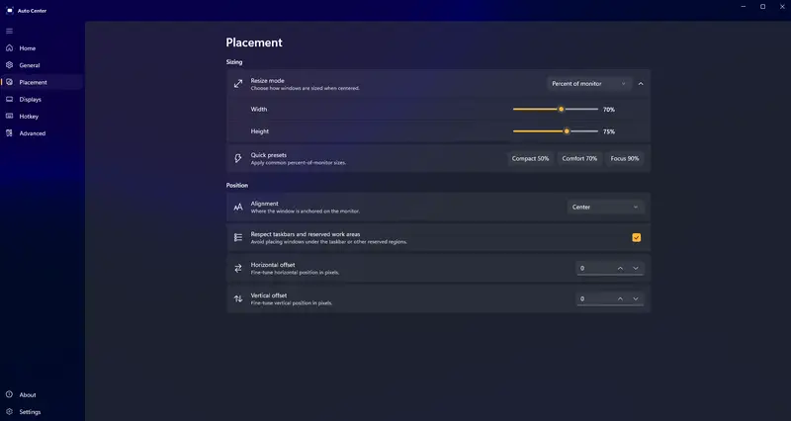Click the General gear icon
The width and height of the screenshot is (791, 421).
click(9, 65)
